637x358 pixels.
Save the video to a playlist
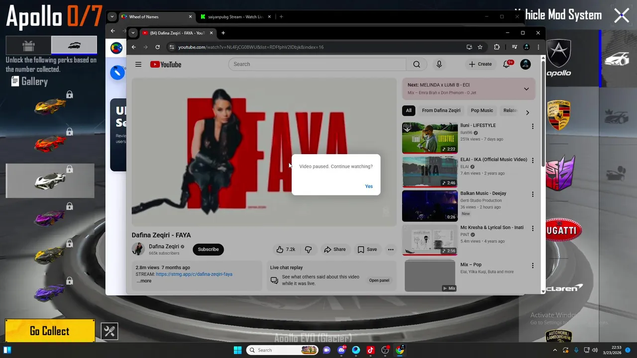pyautogui.click(x=367, y=249)
